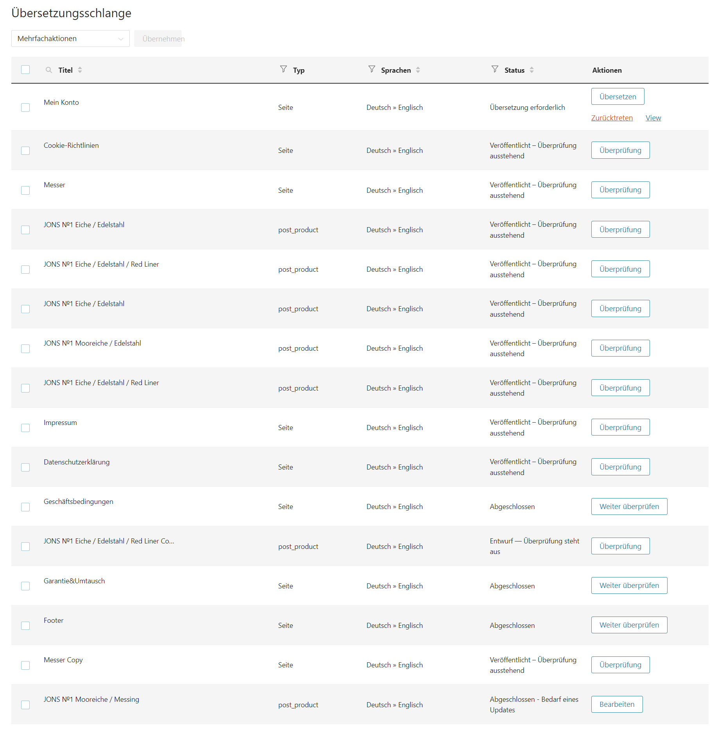The height and width of the screenshot is (735, 716).
Task: Check the Cookie-Richtlinien row checkbox
Action: point(25,151)
